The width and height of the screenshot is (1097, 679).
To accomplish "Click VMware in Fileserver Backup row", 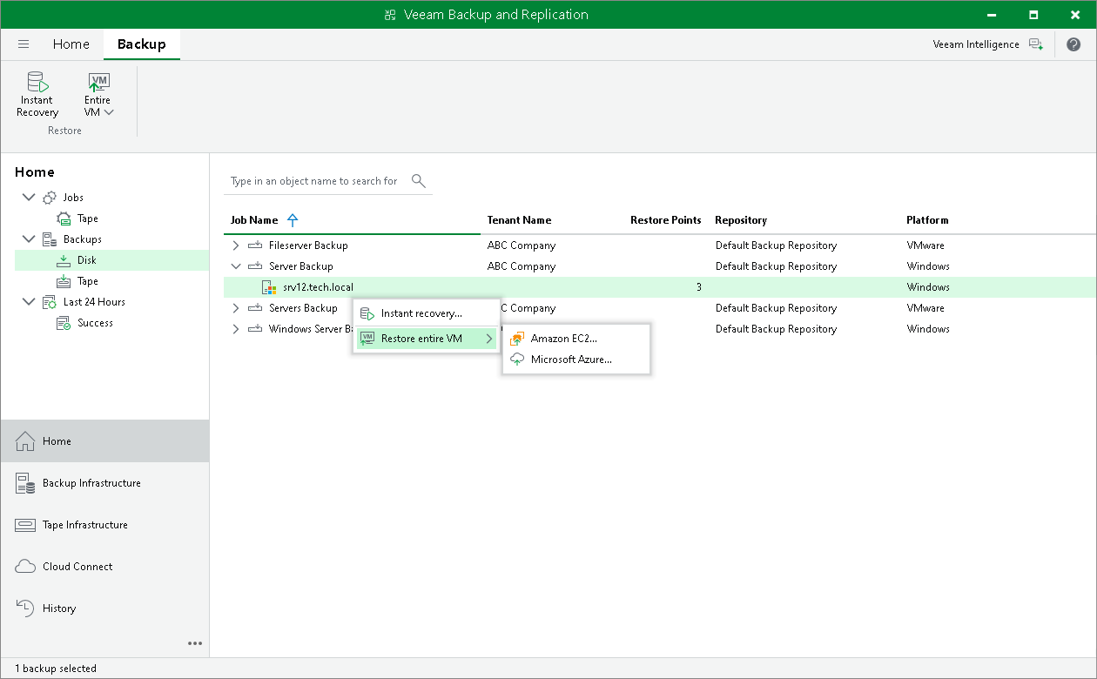I will tap(925, 245).
